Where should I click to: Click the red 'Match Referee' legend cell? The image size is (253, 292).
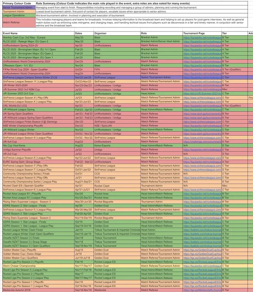pyautogui.click(x=19, y=22)
